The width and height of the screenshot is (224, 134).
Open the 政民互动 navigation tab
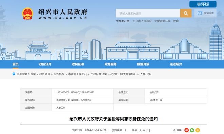click(78, 64)
